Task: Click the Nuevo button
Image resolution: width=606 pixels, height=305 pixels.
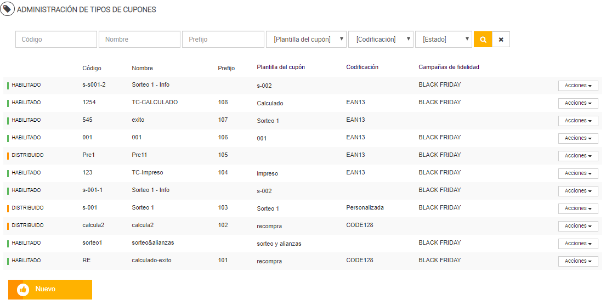Action: pos(50,290)
